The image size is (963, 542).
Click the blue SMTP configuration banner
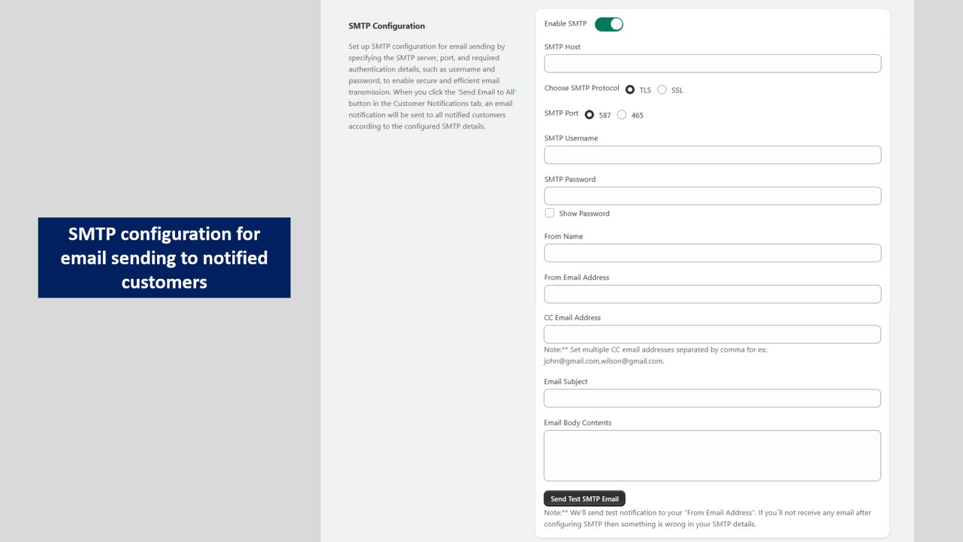(x=164, y=258)
